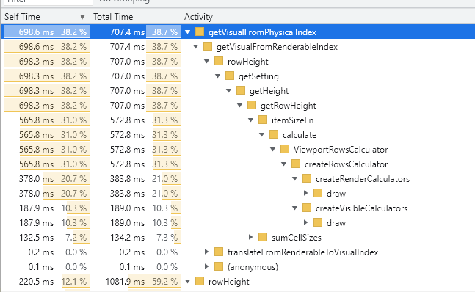Screen dimensions: 475x292
Task: Collapse the getRowHeight node
Action: tap(239, 106)
